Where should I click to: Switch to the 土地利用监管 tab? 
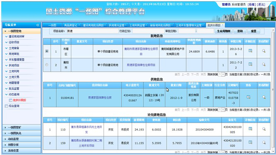point(137,25)
